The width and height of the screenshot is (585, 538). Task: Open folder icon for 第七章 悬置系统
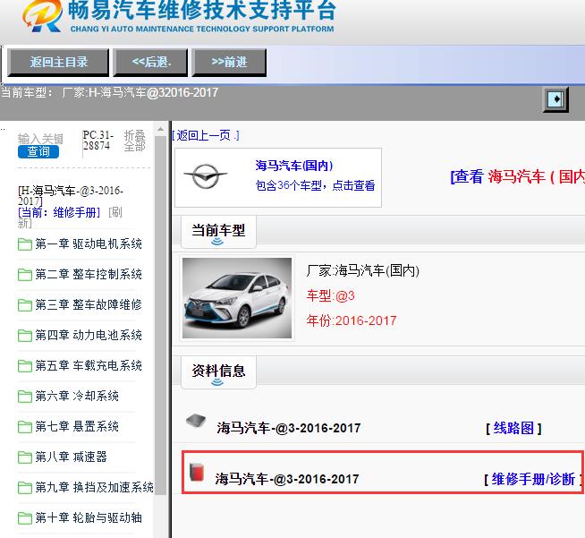pos(25,427)
